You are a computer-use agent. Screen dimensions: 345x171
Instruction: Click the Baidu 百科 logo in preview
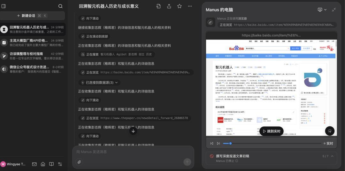click(236, 48)
